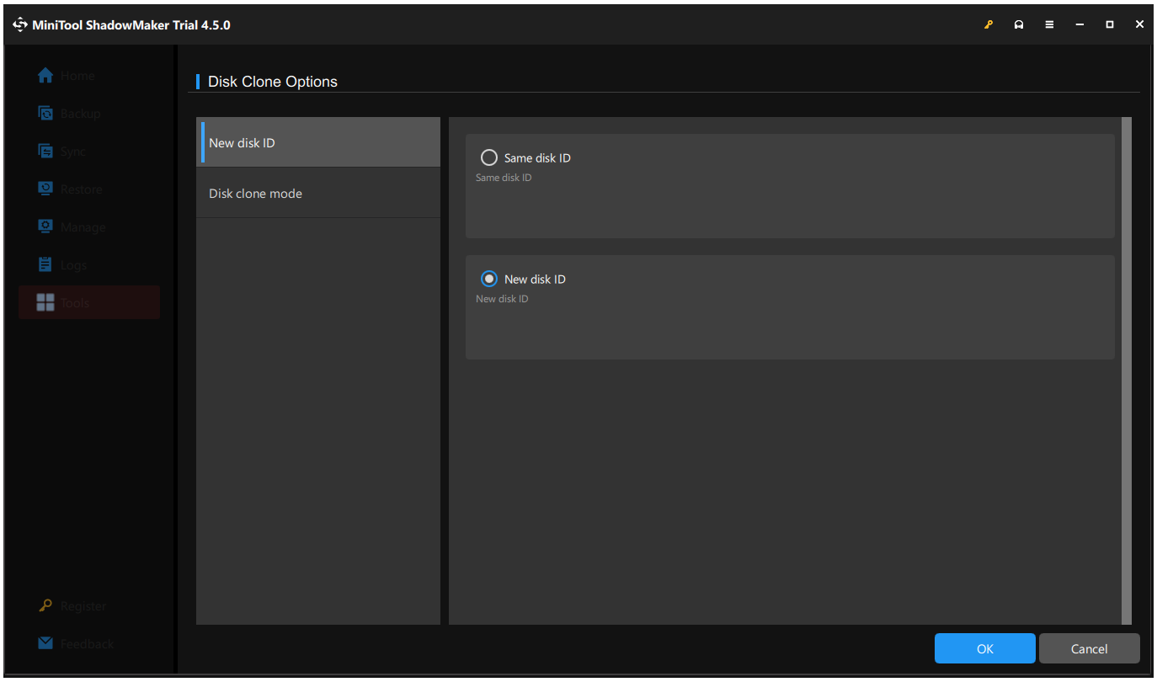Click the MiniTool ShadowMaker logo icon
This screenshot has width=1157, height=682.
coord(20,25)
